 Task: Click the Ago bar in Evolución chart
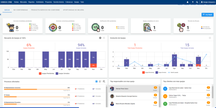pyautogui.click(x=174, y=60)
